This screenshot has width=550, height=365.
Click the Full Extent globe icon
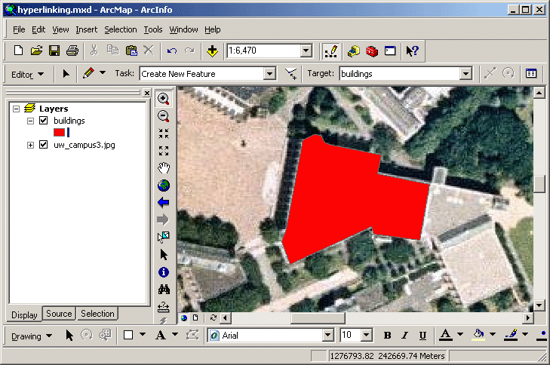163,186
